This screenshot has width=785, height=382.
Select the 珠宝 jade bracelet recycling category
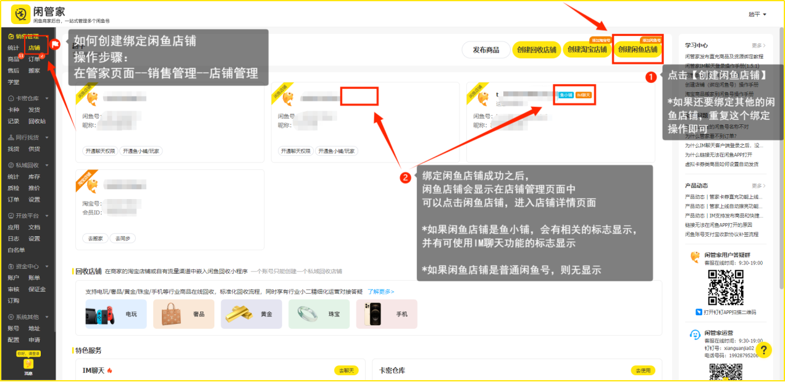pos(319,314)
